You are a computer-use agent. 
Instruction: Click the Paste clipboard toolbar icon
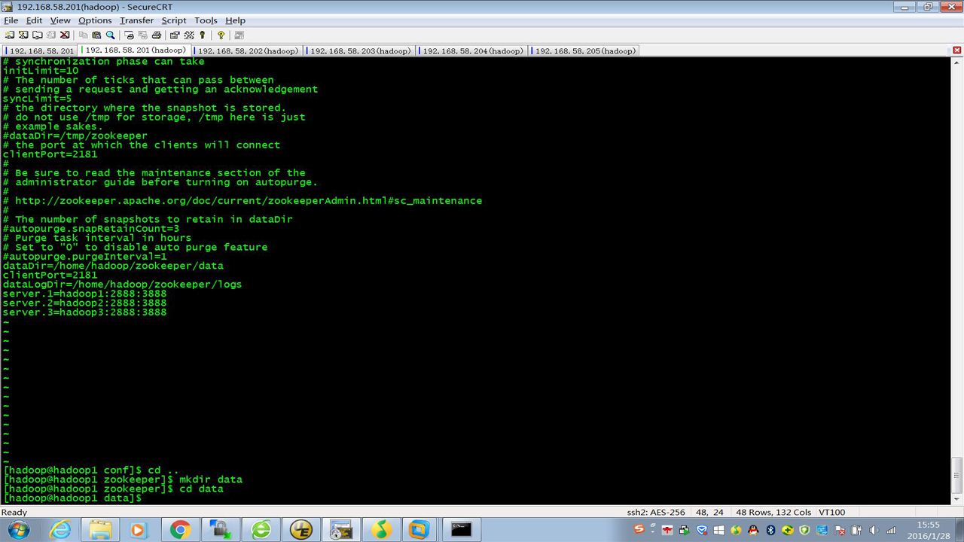(x=96, y=35)
